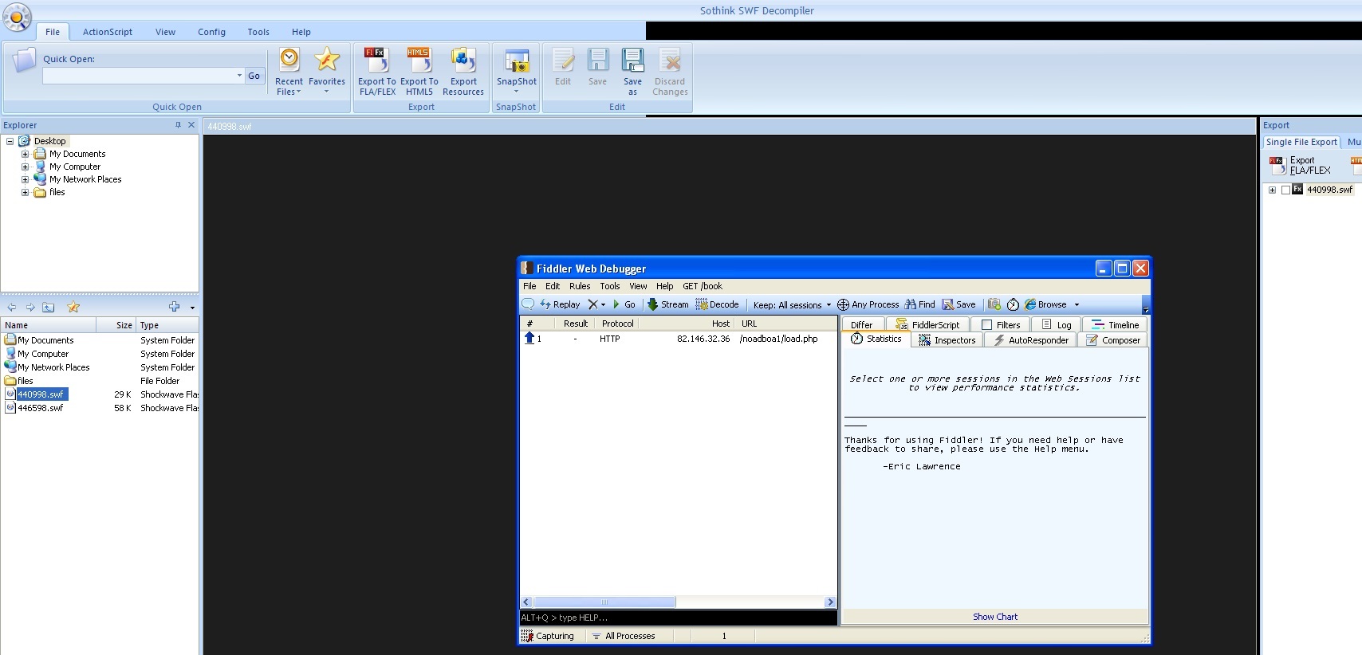This screenshot has width=1362, height=655.
Task: Open Keep: All sessions dropdown in Fiddler
Action: click(x=792, y=304)
